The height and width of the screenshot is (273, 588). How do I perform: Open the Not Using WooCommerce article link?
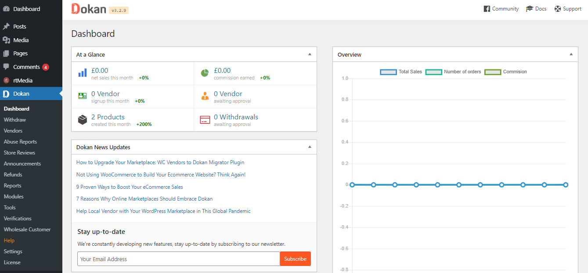(161, 175)
